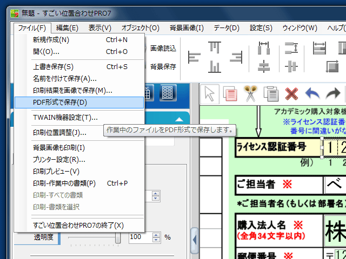Open the データ(D) menu
This screenshot has height=259, width=346.
[227, 28]
